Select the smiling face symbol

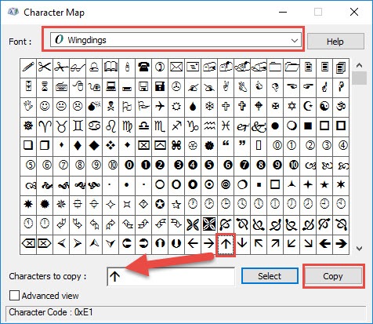point(45,107)
